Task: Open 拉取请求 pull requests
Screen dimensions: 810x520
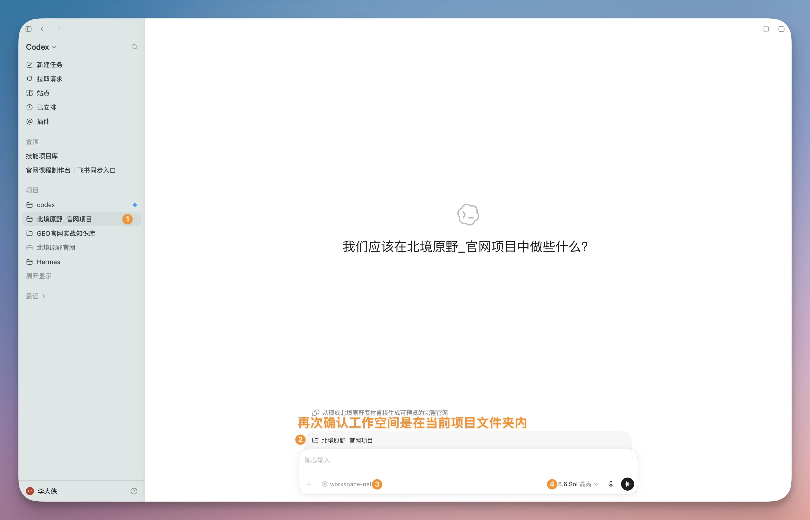Action: coord(82,79)
